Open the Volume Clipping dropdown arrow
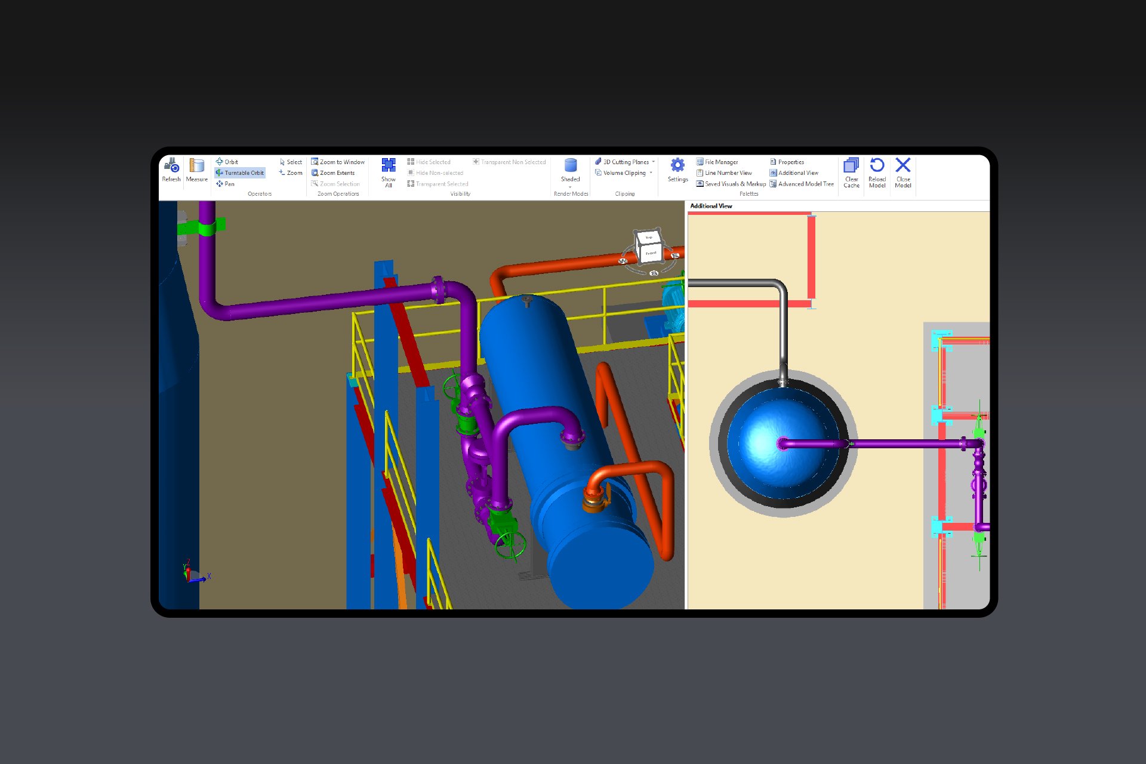 point(651,173)
